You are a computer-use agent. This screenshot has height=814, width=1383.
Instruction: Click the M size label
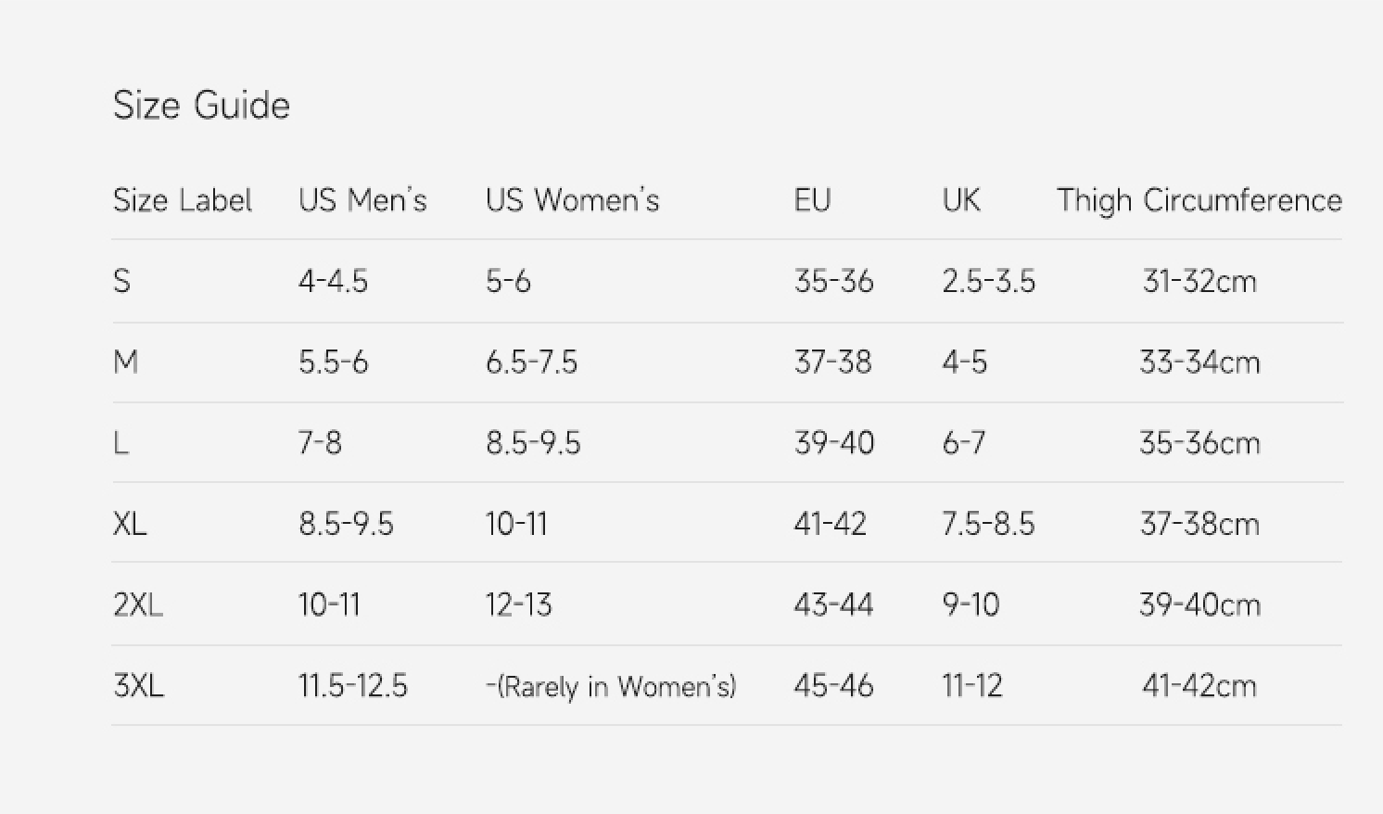click(x=125, y=362)
